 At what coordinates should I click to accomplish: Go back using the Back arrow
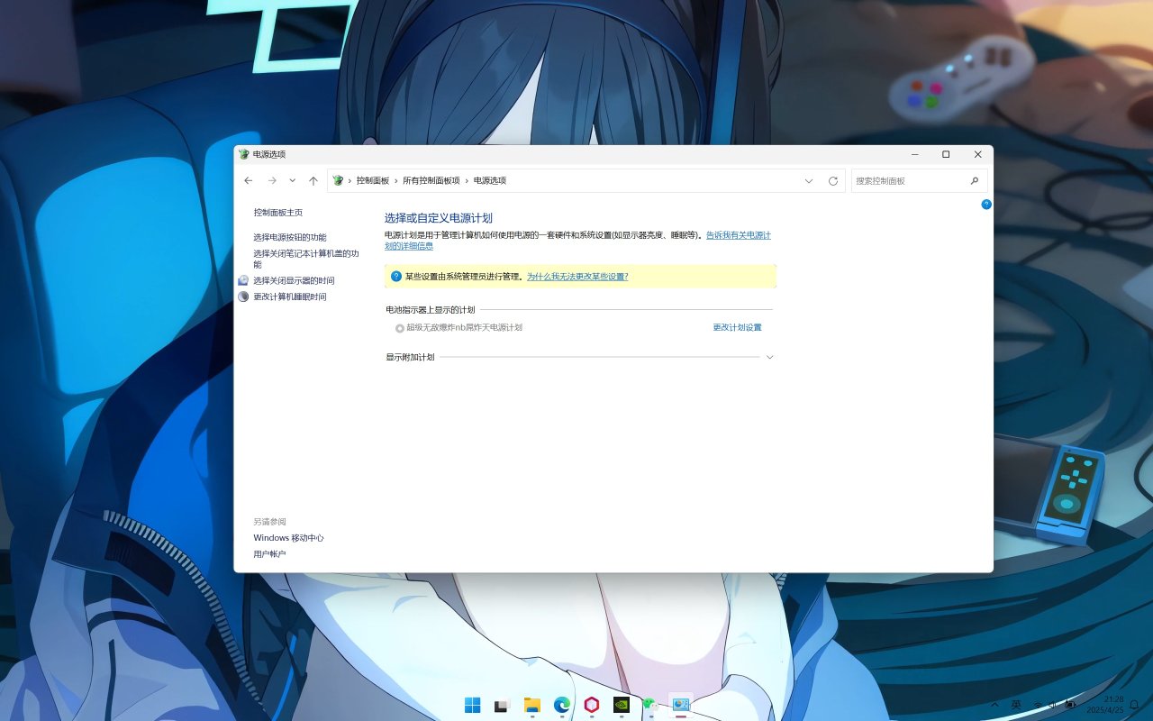249,181
